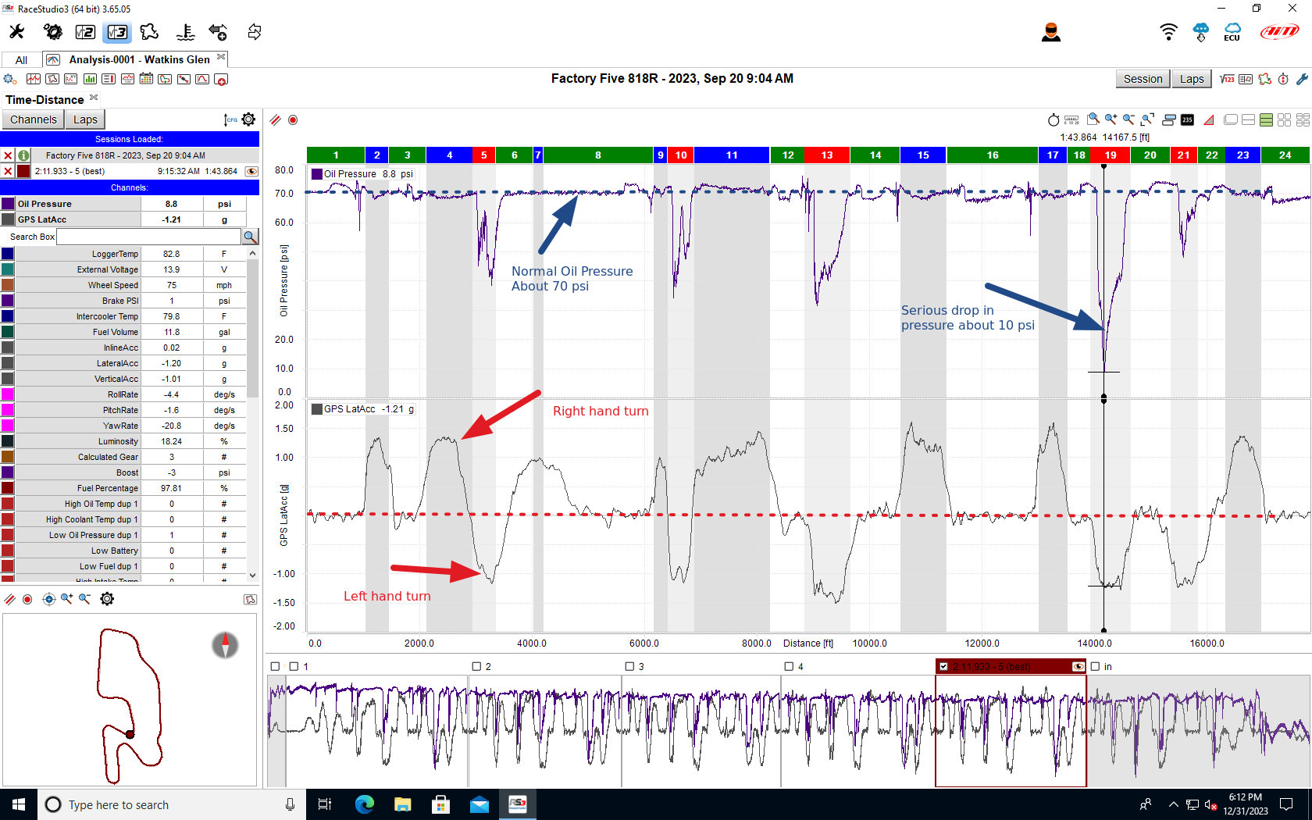Click the Session button at top right
Viewport: 1312px width, 820px height.
(1143, 79)
